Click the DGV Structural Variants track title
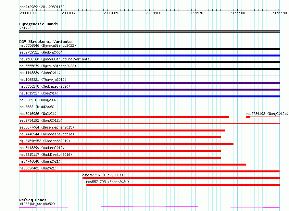The image size is (289, 211). pyautogui.click(x=45, y=42)
